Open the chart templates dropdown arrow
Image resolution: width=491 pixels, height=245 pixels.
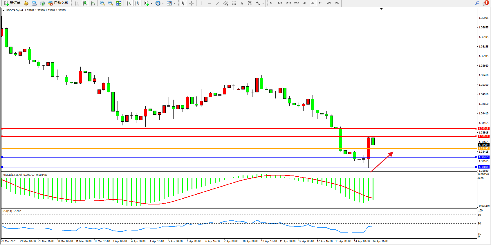[x=174, y=3]
